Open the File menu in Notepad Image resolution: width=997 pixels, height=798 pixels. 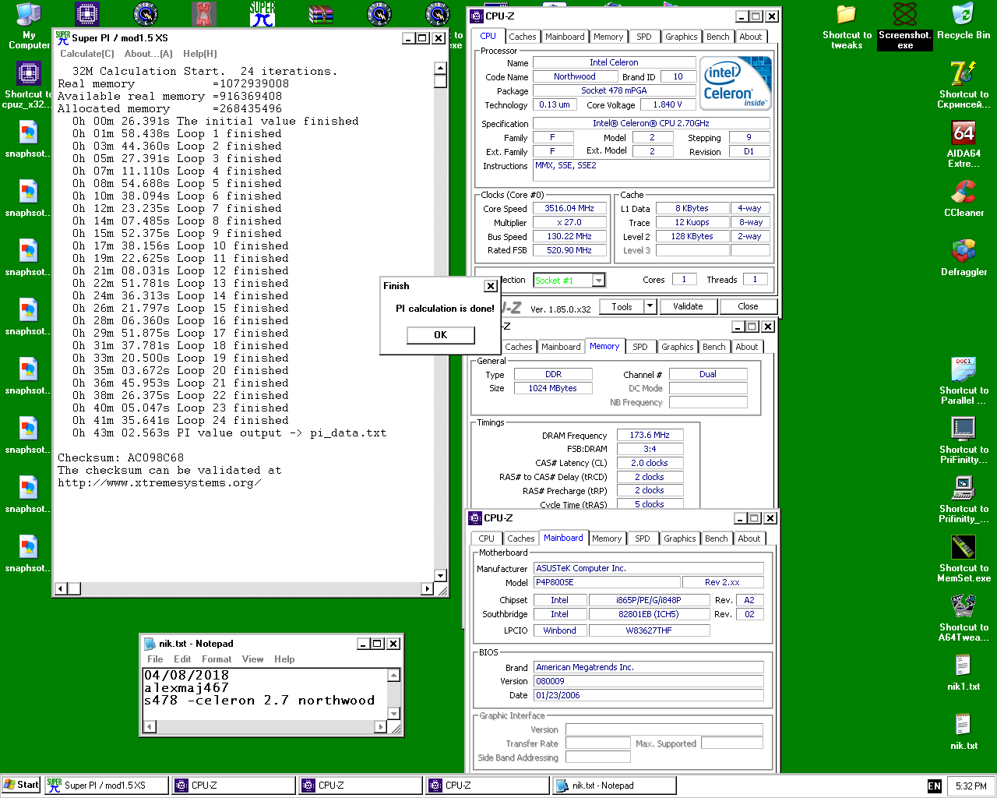click(x=155, y=659)
